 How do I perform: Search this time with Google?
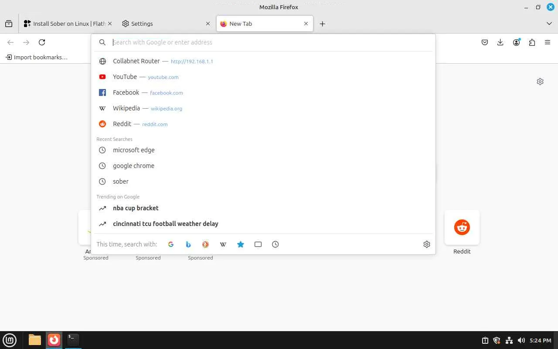[x=171, y=244]
